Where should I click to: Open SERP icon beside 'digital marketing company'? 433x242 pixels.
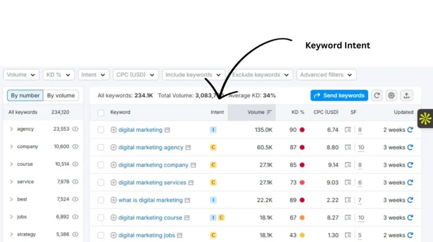point(193,165)
